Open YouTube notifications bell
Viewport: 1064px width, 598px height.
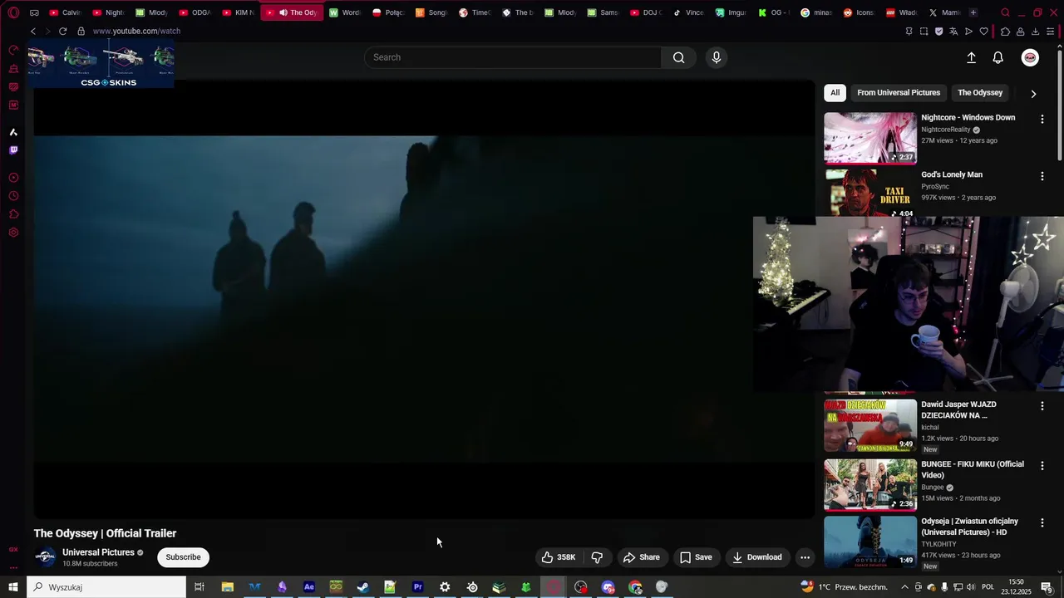pos(998,57)
